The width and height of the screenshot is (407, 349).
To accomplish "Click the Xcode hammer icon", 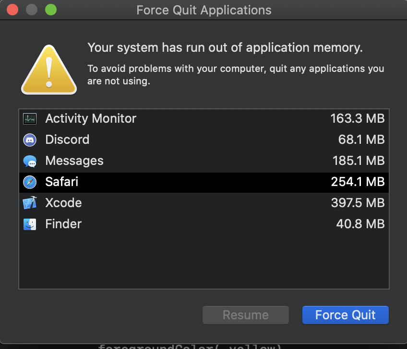I will 30,203.
